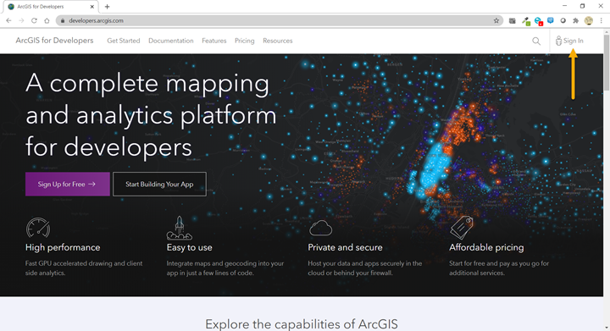Open Chrome three-dot menu

click(601, 20)
